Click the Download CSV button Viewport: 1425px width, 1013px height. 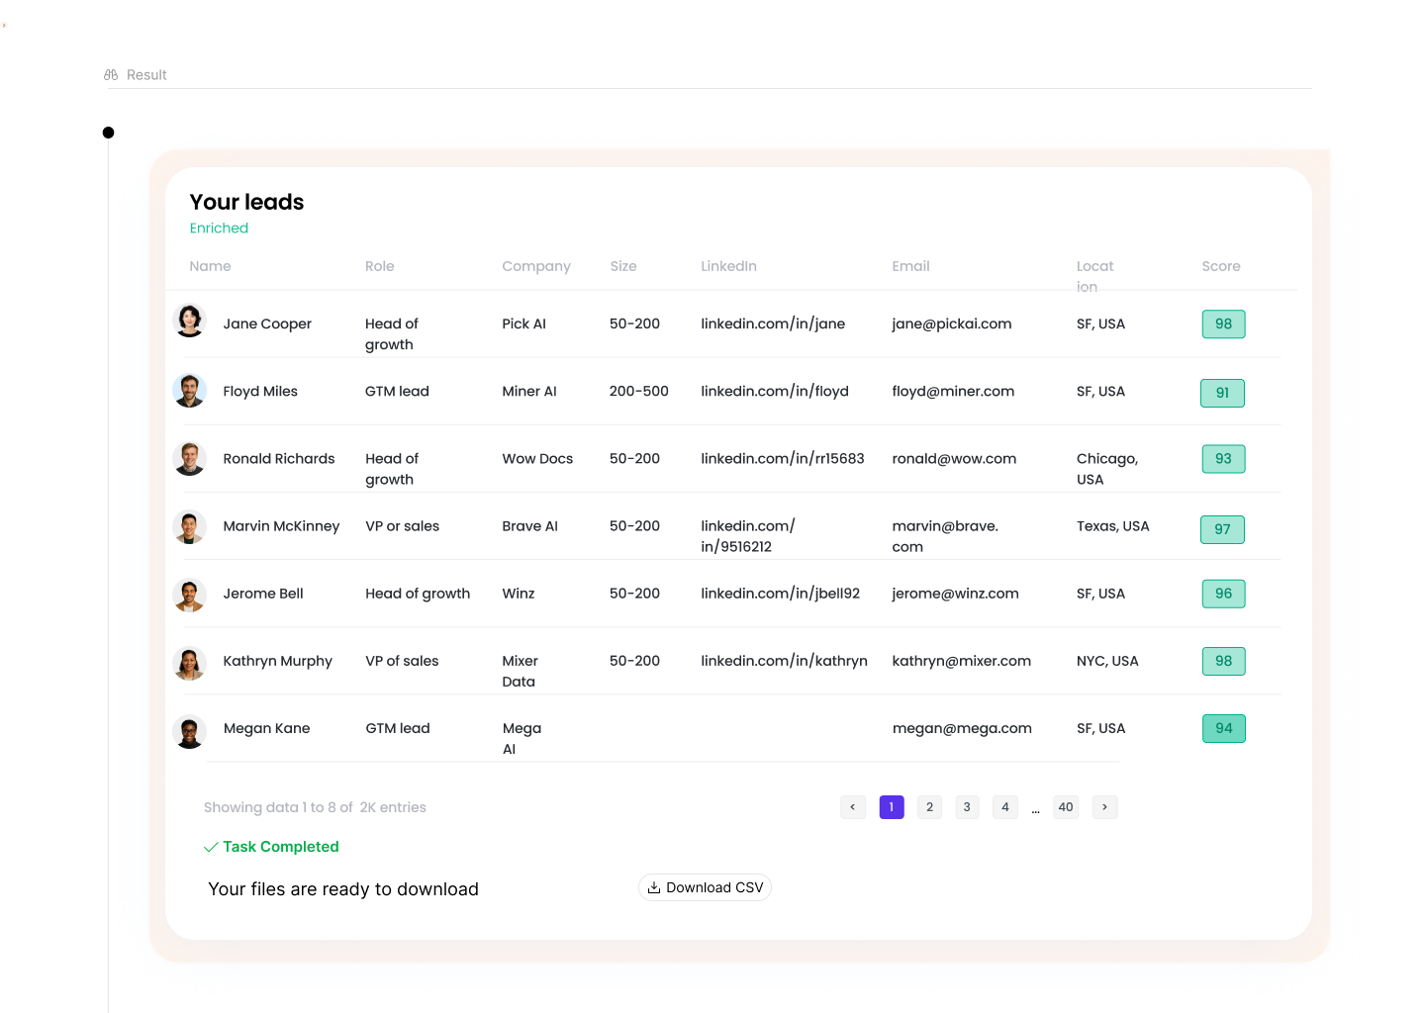click(x=705, y=887)
